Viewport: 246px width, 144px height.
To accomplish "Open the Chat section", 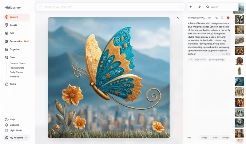I will (x=17, y=57).
